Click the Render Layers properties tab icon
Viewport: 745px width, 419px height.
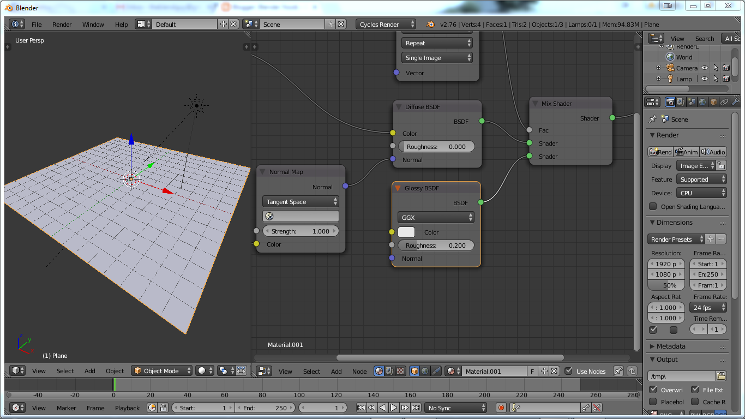tap(681, 102)
